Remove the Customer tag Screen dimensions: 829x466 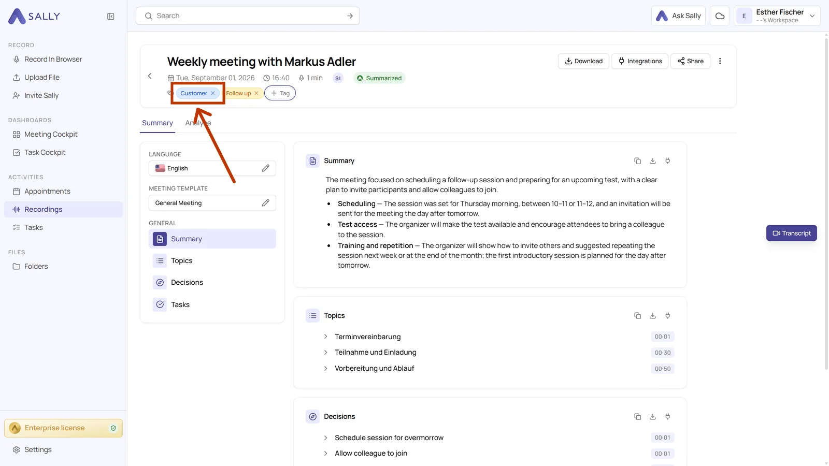point(212,93)
